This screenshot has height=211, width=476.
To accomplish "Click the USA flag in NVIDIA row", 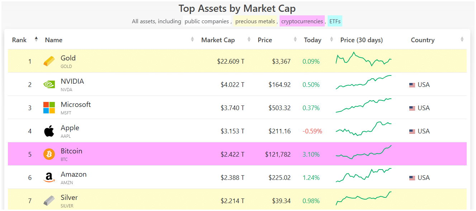I will pos(412,85).
